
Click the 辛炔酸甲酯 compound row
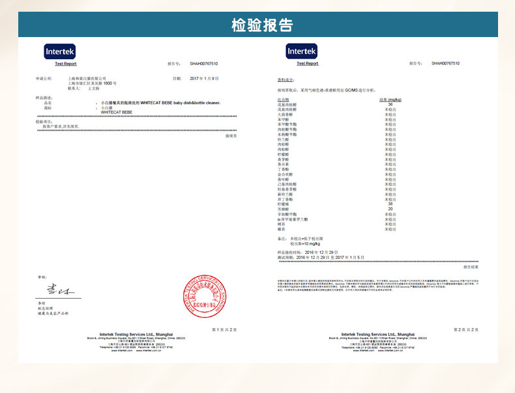[x=336, y=214]
